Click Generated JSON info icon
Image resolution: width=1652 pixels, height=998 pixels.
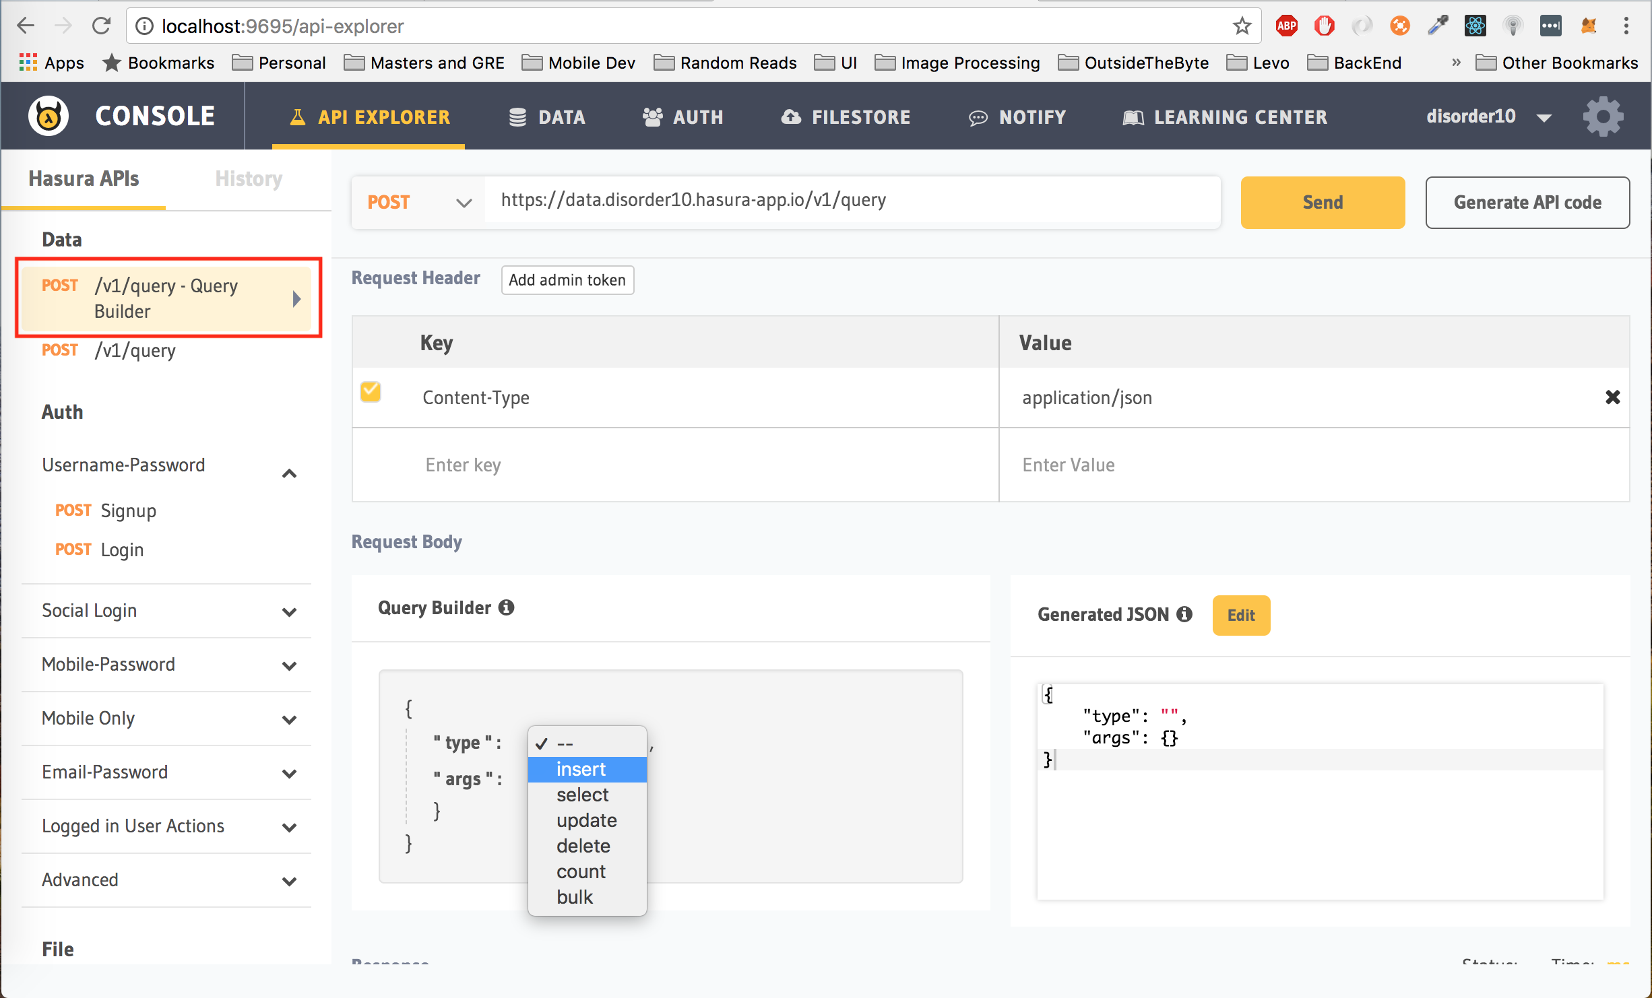click(1184, 614)
